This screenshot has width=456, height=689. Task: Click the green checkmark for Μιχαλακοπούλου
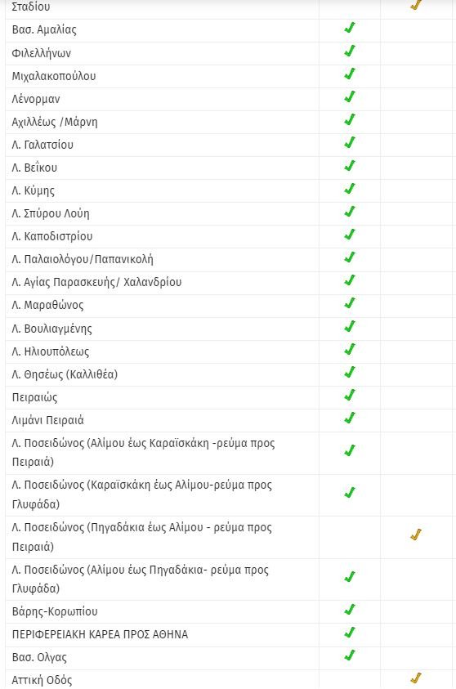(350, 74)
